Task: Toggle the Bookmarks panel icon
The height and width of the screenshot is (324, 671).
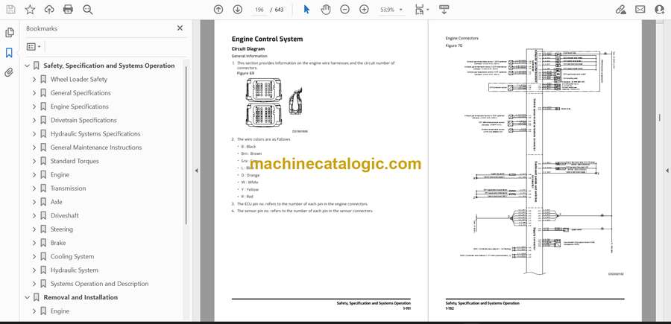Action: click(x=10, y=53)
